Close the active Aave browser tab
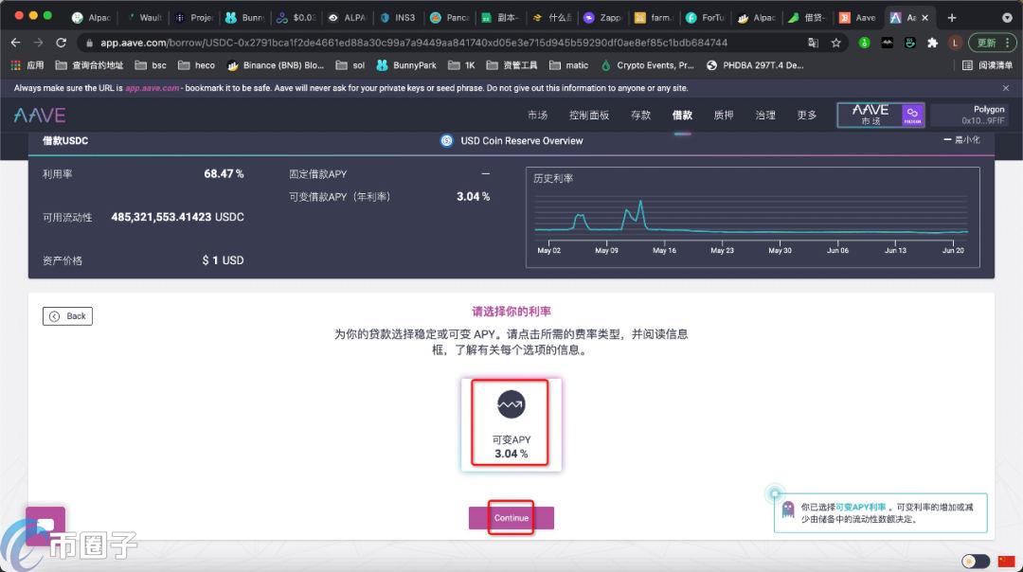 pos(925,18)
